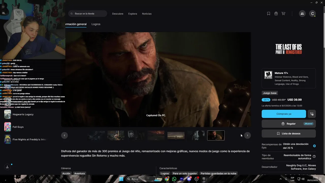The height and width of the screenshot is (183, 325).
Task: Click the ESRB Mature rating badge
Action: click(x=268, y=75)
